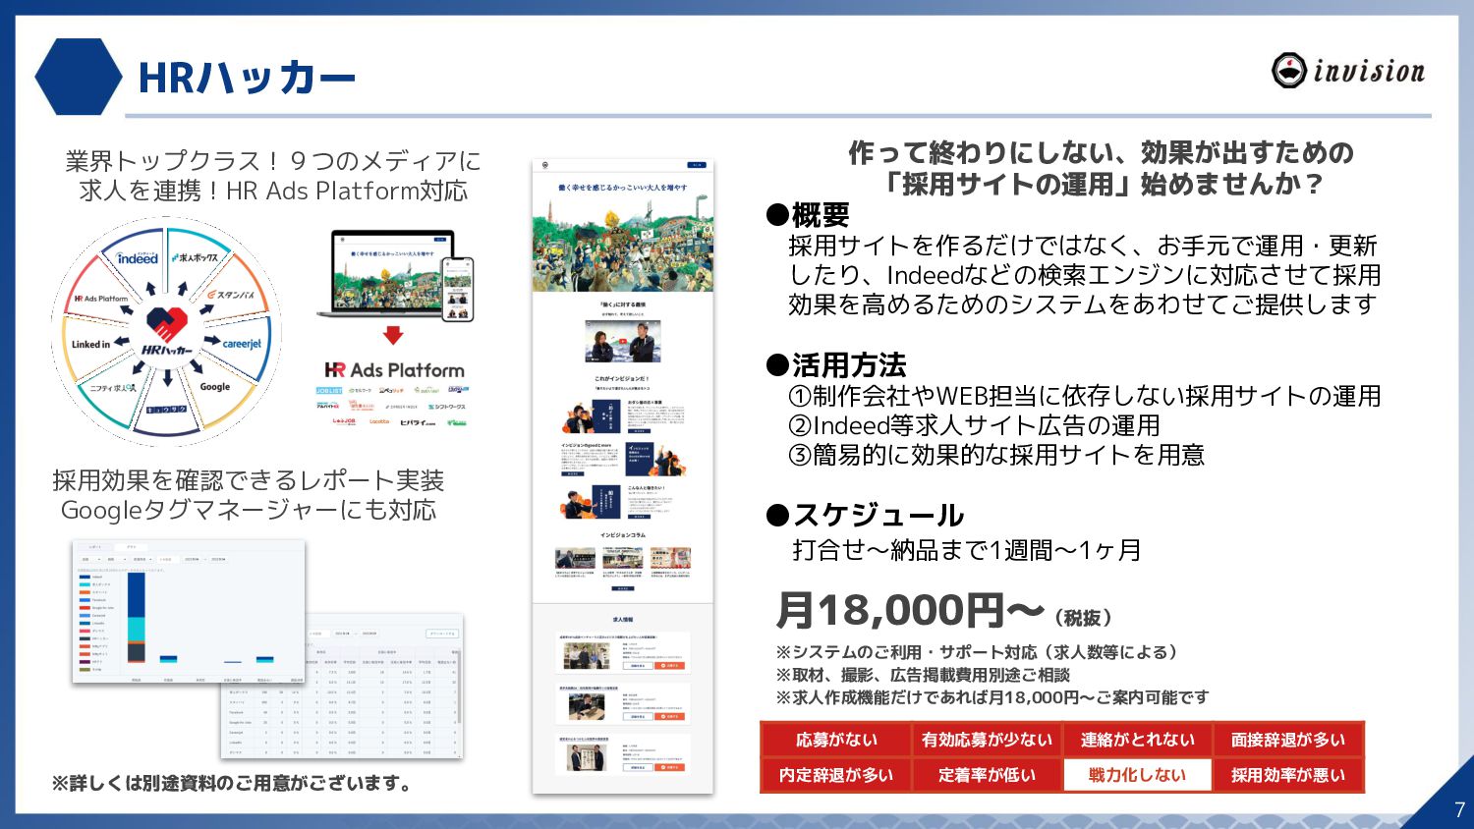The image size is (1474, 829).
Task: Click the ●活用方法 heading
Action: point(836,365)
